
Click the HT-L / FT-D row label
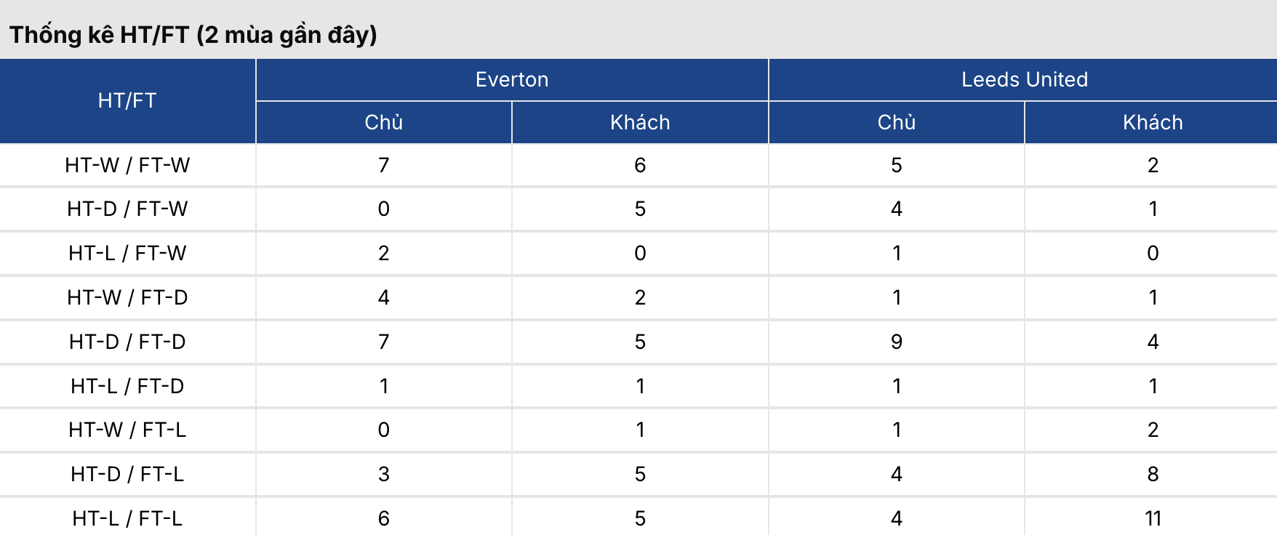point(127,386)
